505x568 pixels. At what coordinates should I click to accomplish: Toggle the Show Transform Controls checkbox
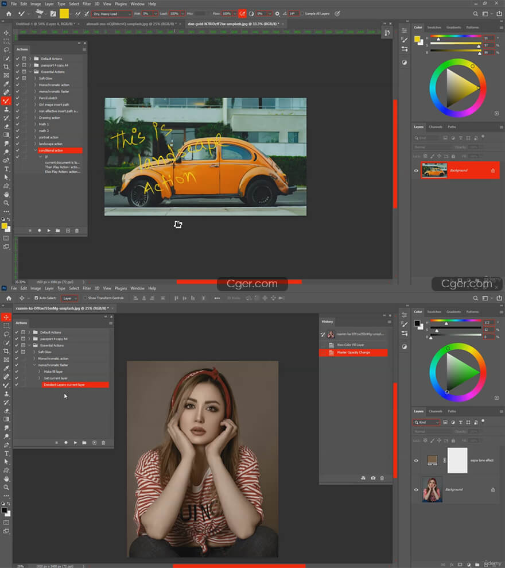pyautogui.click(x=86, y=298)
